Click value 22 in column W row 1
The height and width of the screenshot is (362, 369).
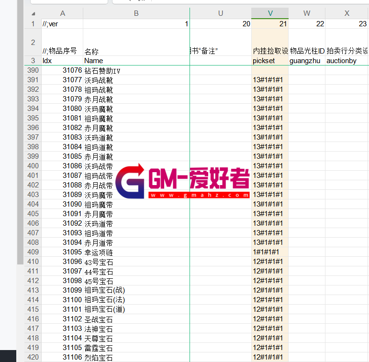(x=307, y=24)
